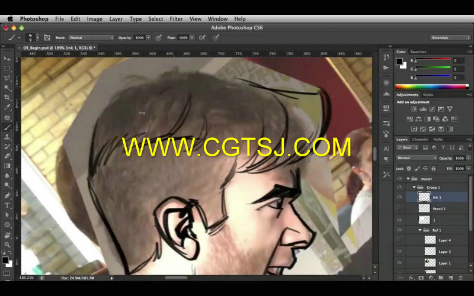Switch to the Channels tab

point(420,139)
